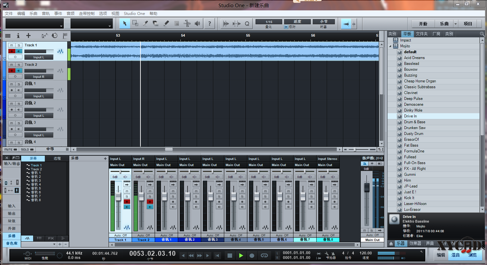Arm record on 音轨 1 mixer channel
The width and height of the screenshot is (487, 265).
(x=173, y=202)
